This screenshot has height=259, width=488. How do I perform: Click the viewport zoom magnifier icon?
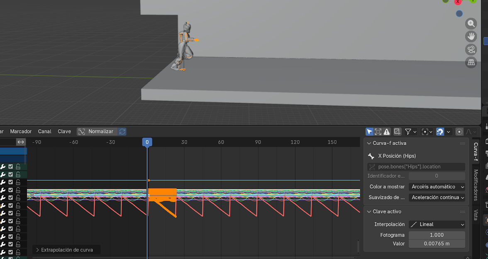(x=471, y=24)
